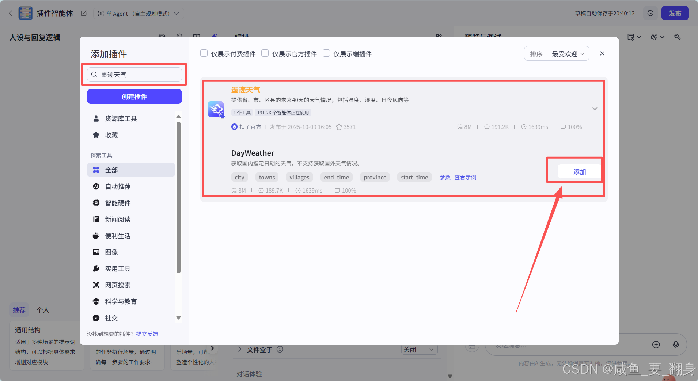Click the DayWeather tool name
Viewport: 698px width, 381px height.
(253, 153)
